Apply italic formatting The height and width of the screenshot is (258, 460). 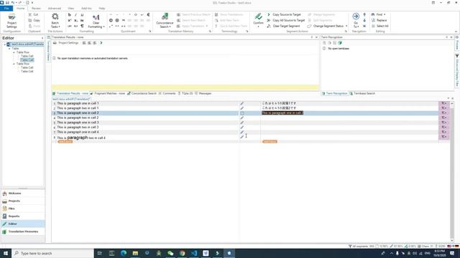[75, 14]
